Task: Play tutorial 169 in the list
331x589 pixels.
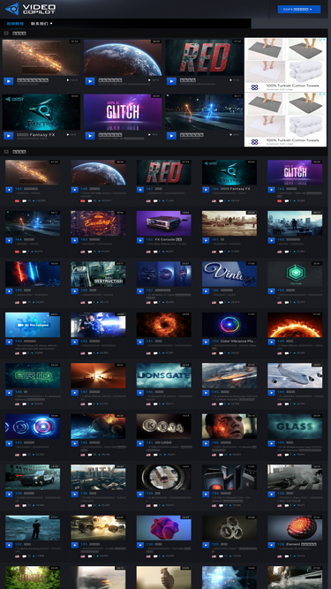Action: pyautogui.click(x=9, y=190)
